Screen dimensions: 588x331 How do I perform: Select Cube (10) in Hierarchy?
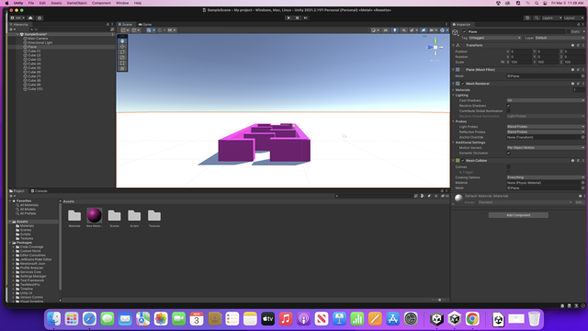(35, 89)
